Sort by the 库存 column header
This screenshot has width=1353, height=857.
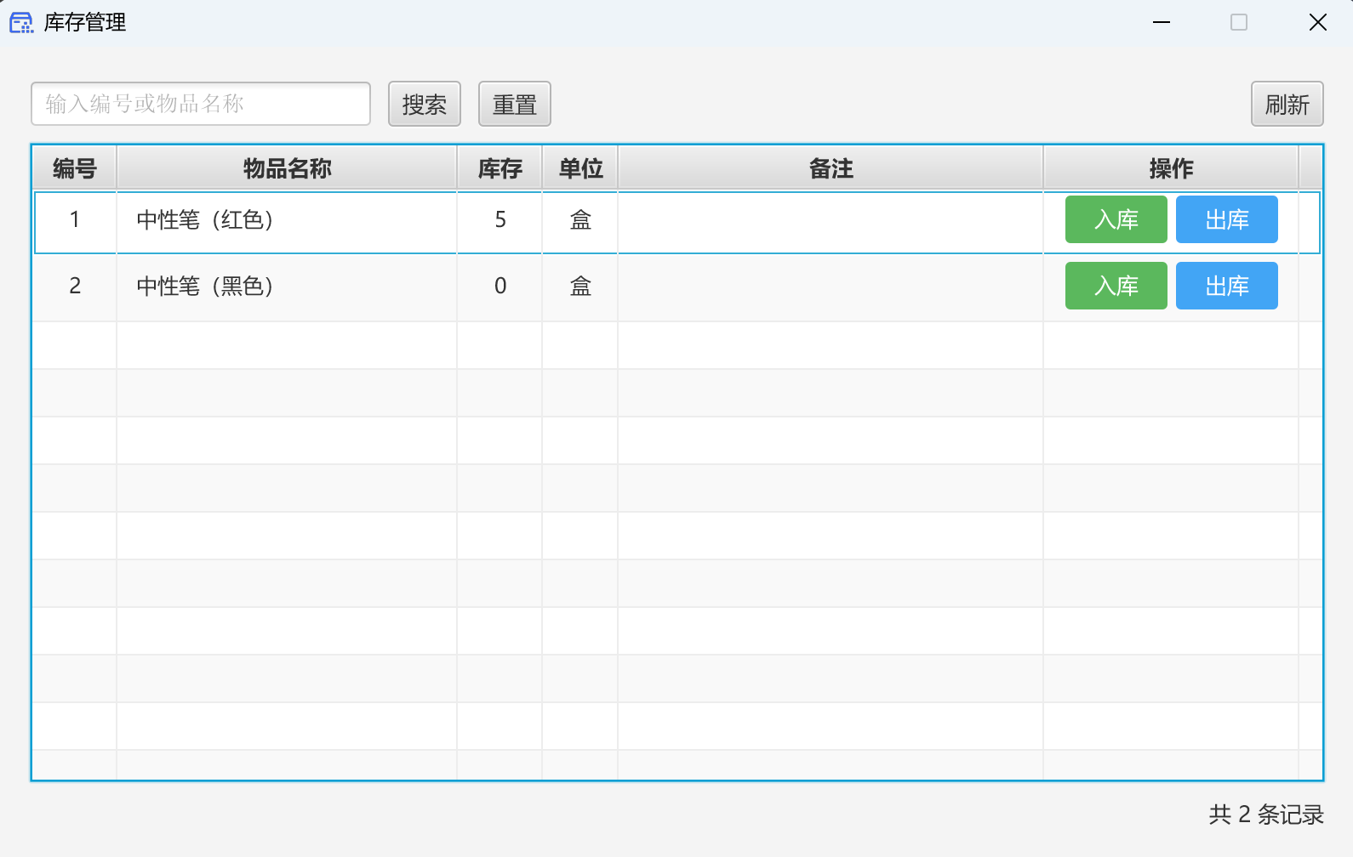(500, 168)
